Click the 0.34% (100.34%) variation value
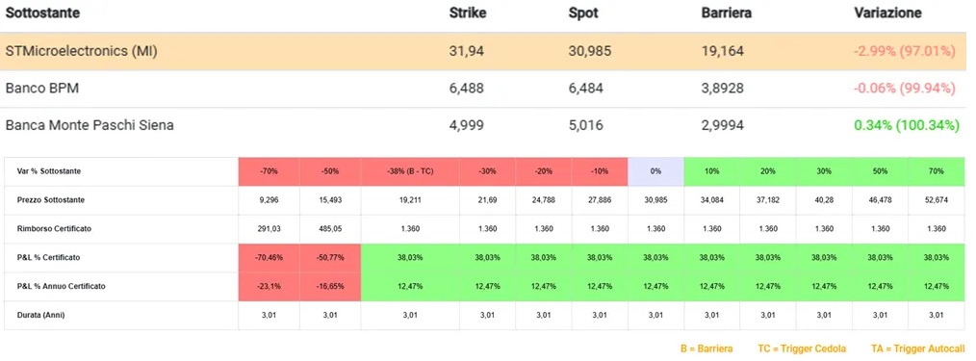 coord(907,126)
